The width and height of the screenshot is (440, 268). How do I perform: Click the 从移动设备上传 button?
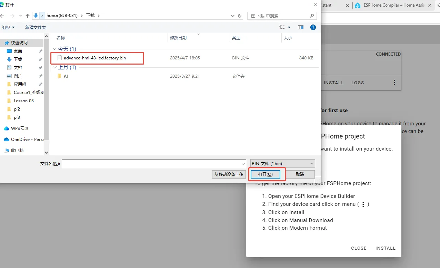(x=229, y=174)
